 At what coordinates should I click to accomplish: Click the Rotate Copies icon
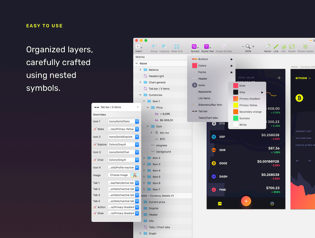pos(305,47)
